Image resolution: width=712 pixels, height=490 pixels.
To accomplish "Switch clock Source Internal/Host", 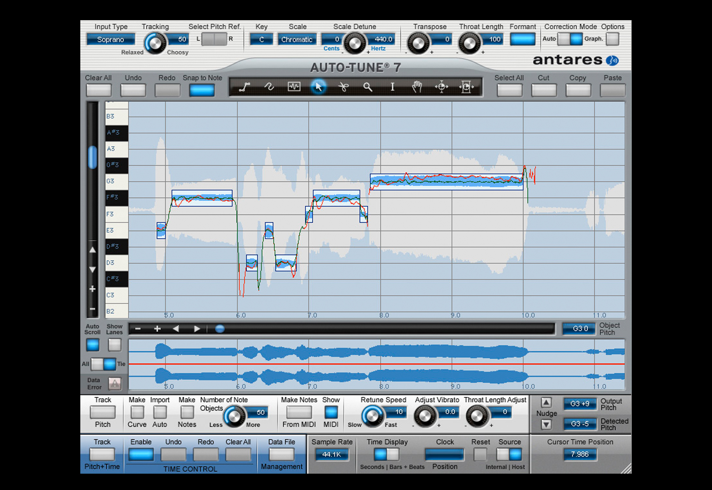I will (x=509, y=454).
